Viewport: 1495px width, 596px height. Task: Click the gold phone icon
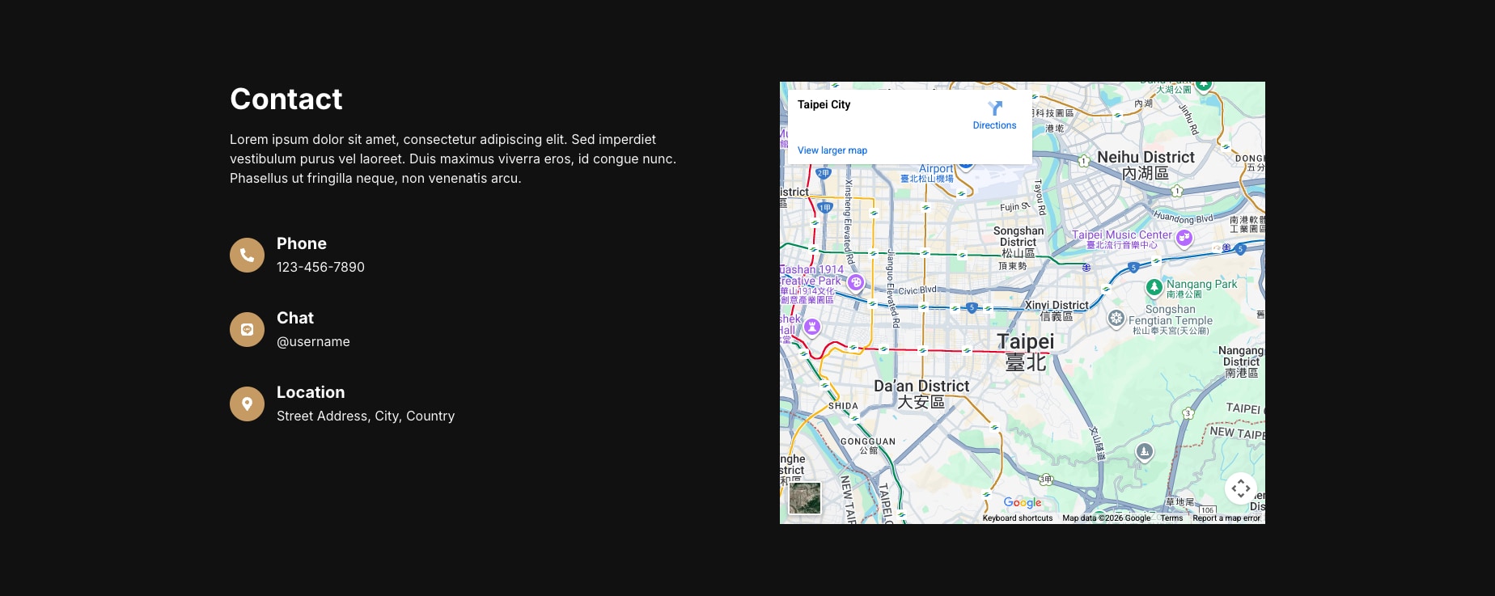(x=247, y=255)
